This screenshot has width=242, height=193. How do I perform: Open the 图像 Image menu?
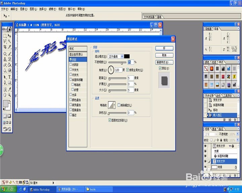click(24, 9)
